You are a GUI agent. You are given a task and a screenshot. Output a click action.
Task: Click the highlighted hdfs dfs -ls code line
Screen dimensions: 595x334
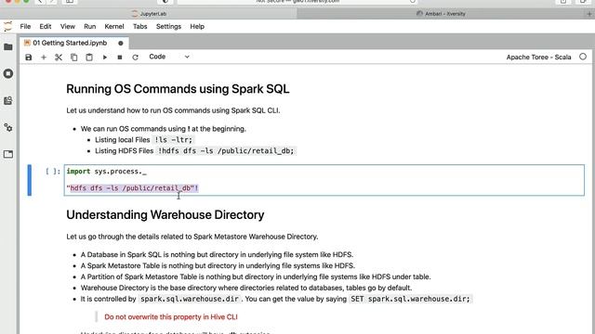click(132, 188)
